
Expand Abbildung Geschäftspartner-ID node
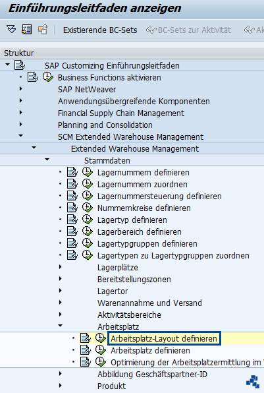click(61, 374)
